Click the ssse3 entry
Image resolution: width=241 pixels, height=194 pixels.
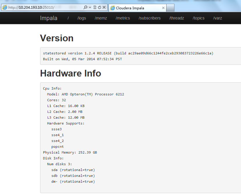[57, 129]
